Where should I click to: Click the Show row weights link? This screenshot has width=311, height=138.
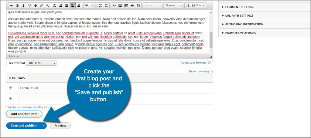click(x=200, y=71)
